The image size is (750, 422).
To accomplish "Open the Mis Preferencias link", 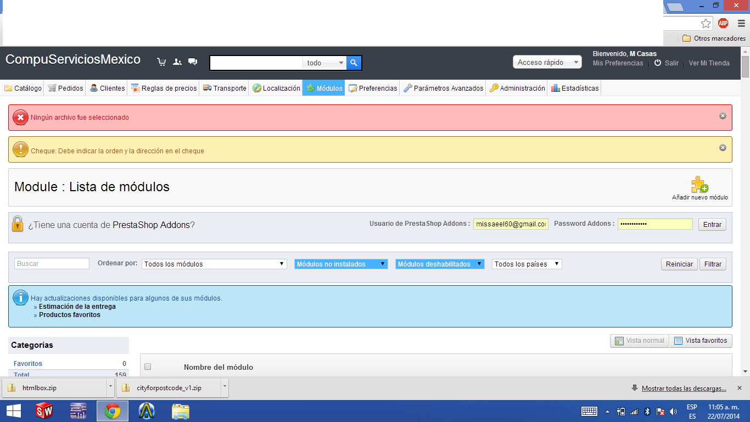I will pos(618,63).
